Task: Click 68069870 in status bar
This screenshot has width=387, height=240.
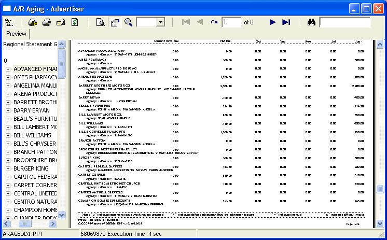Action: (x=93, y=234)
